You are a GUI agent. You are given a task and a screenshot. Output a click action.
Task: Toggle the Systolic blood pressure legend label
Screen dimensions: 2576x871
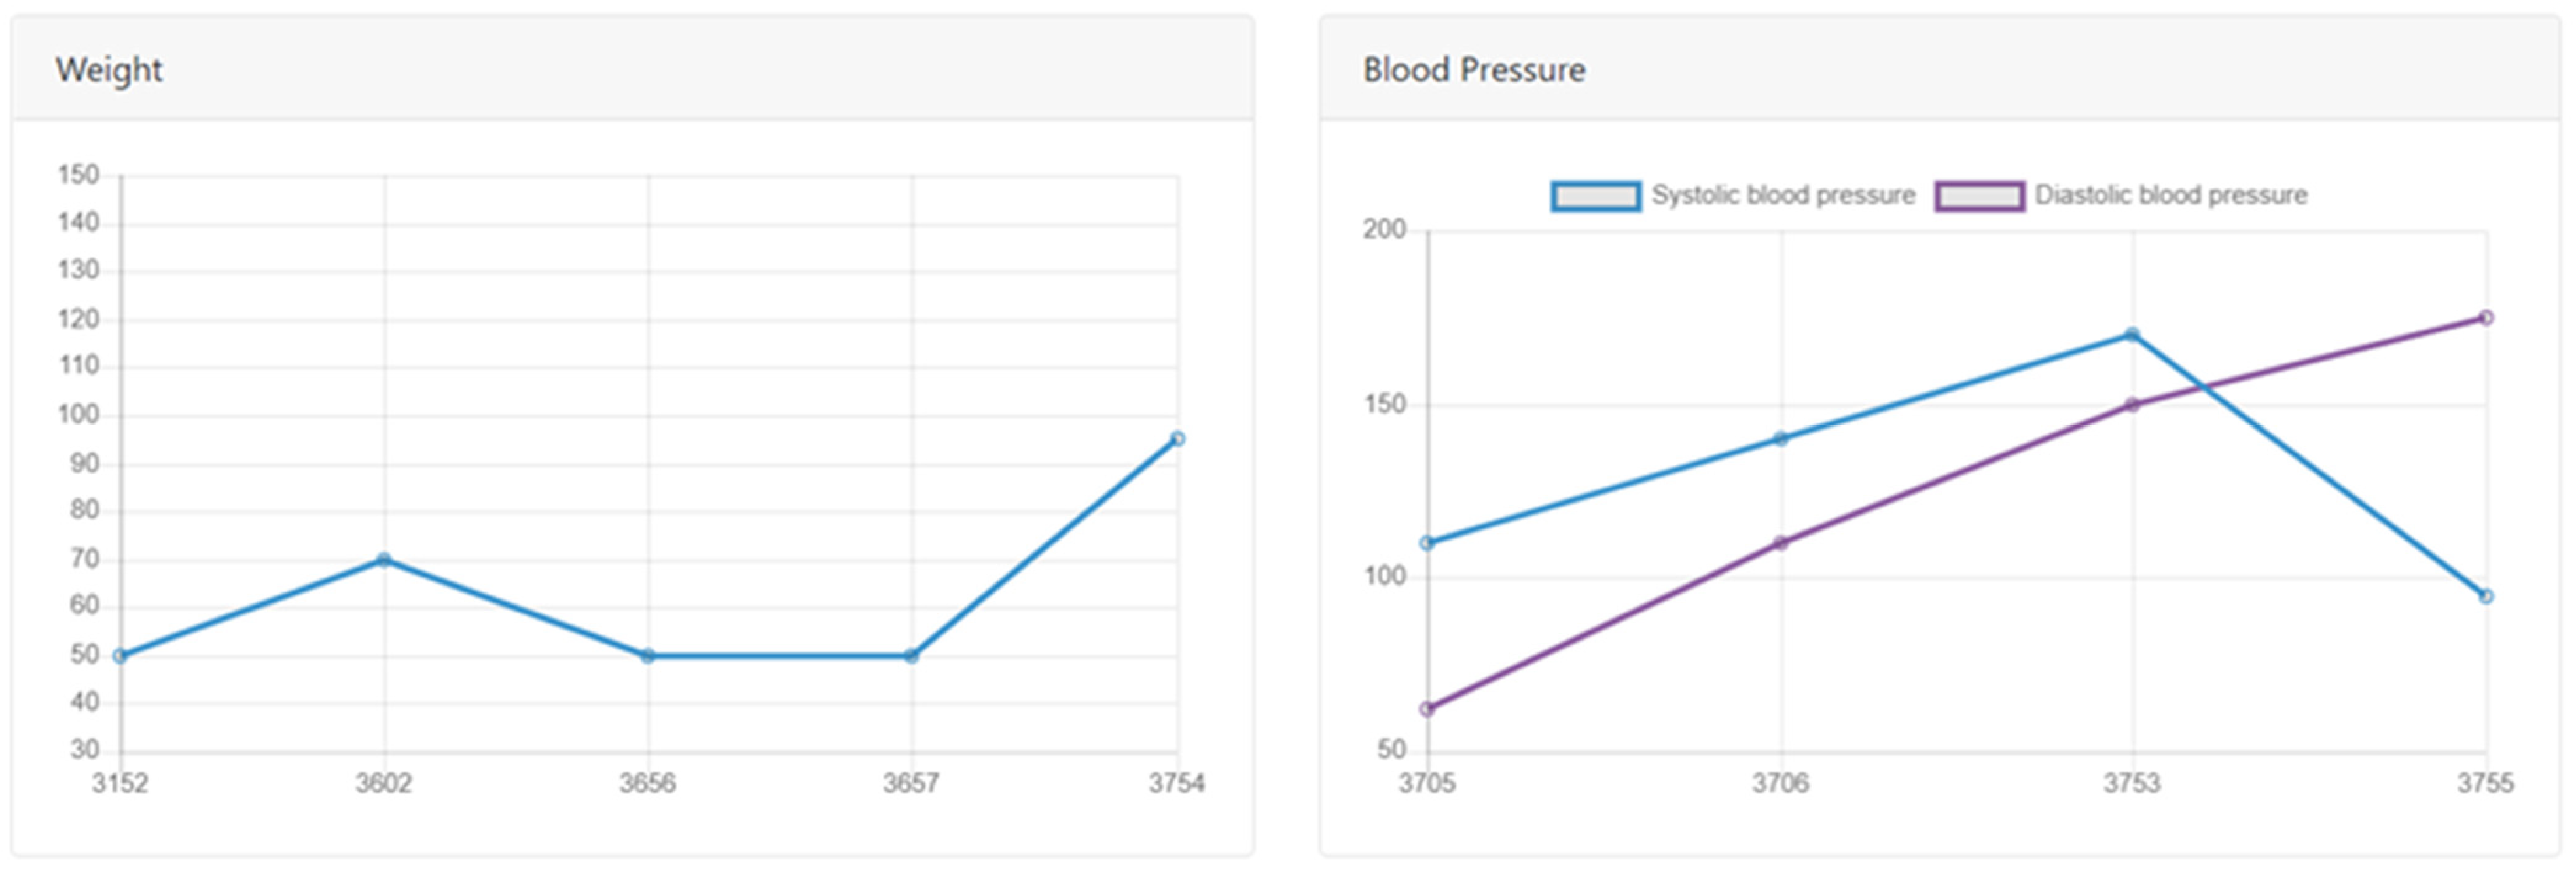(x=1782, y=195)
